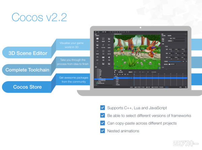Expand the slime folder arrow in resources
This screenshot has height=150, width=202.
97,82
